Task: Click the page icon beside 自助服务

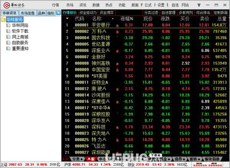Action: click(x=8, y=43)
